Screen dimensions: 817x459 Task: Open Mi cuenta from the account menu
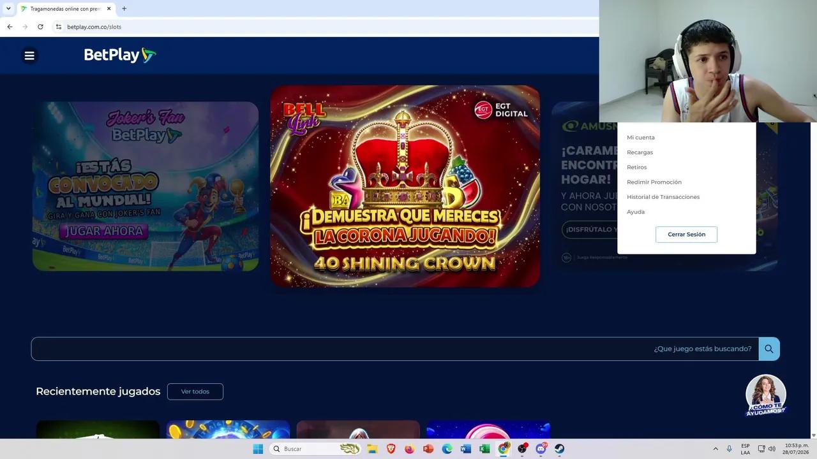tap(641, 138)
